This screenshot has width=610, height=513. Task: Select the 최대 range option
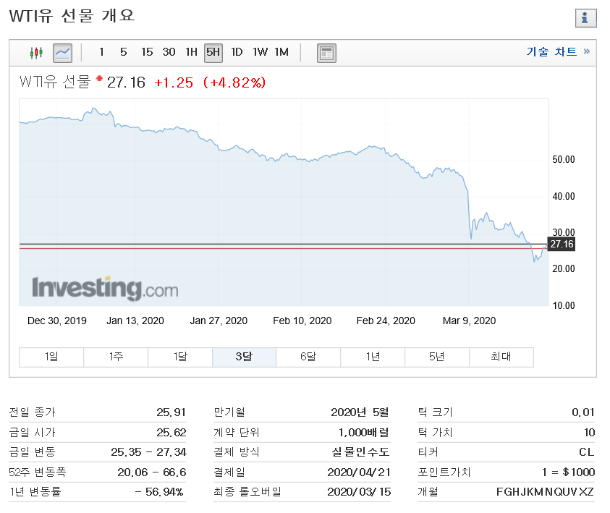coord(501,357)
